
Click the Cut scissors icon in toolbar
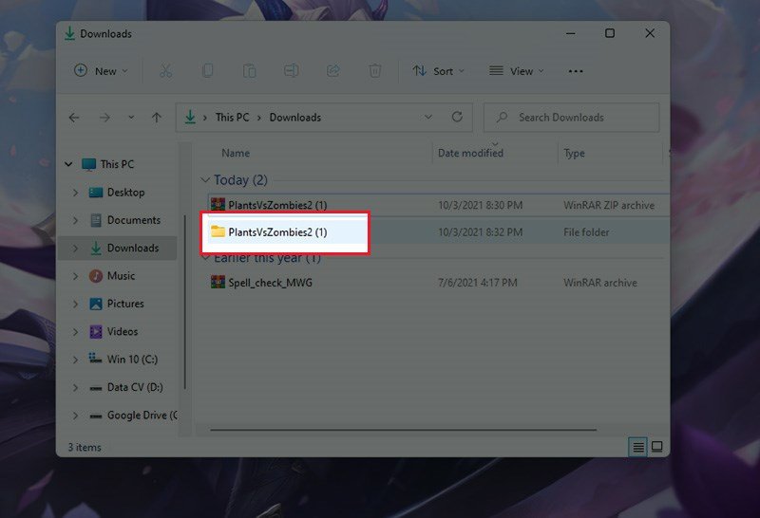click(x=166, y=71)
